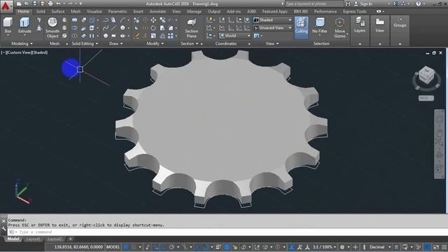
Task: Open the Decimal units dropdown
Action: click(x=380, y=247)
